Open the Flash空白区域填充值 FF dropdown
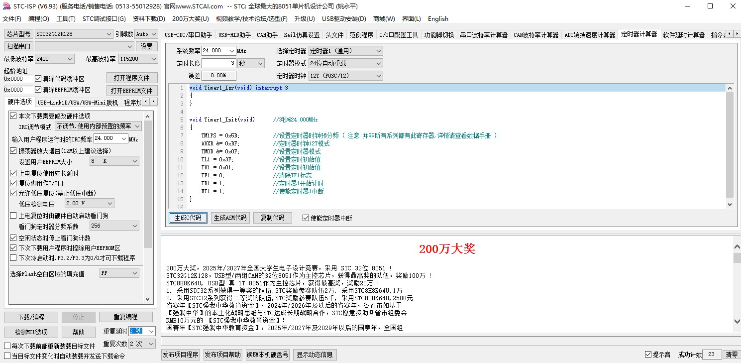Viewport: 741px width, 363px height. pos(119,273)
